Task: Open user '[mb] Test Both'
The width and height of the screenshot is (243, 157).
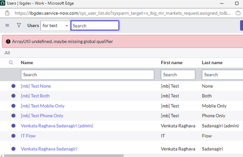Action: (x=35, y=96)
